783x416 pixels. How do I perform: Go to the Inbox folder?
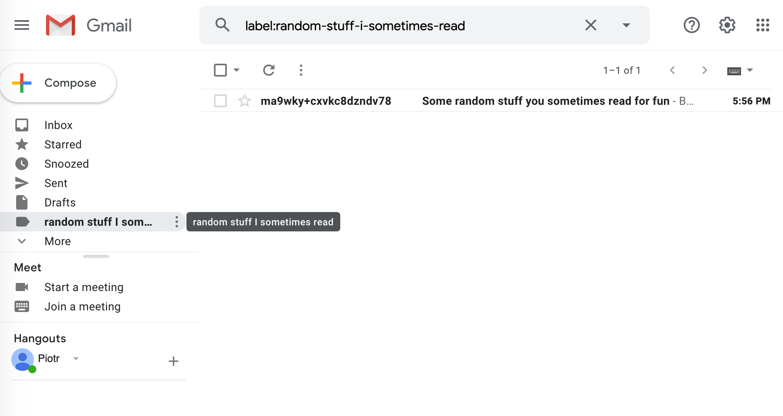click(x=58, y=125)
